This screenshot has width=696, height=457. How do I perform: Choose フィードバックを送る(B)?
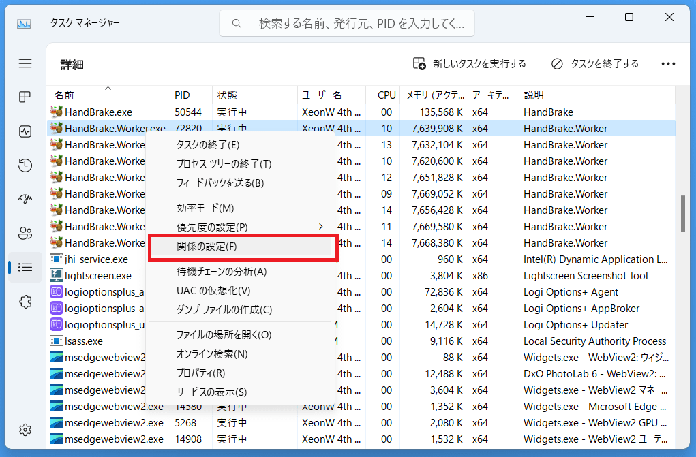click(240, 183)
